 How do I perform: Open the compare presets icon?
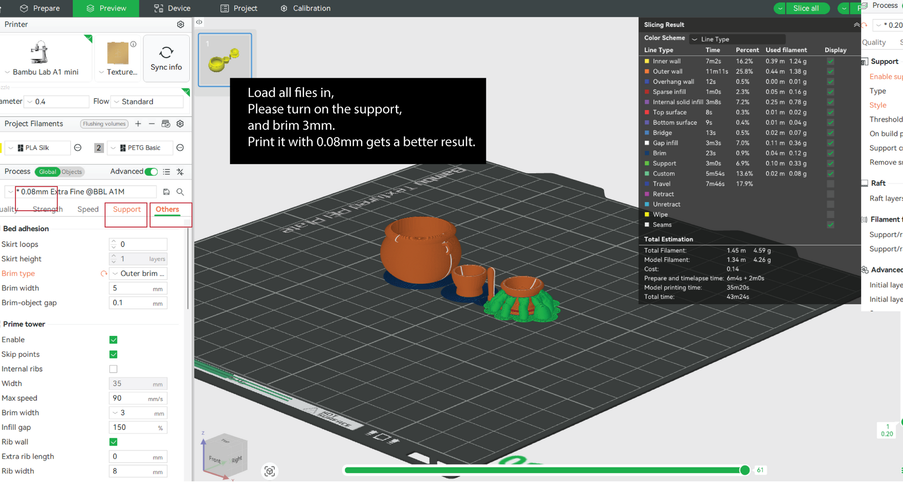(181, 172)
